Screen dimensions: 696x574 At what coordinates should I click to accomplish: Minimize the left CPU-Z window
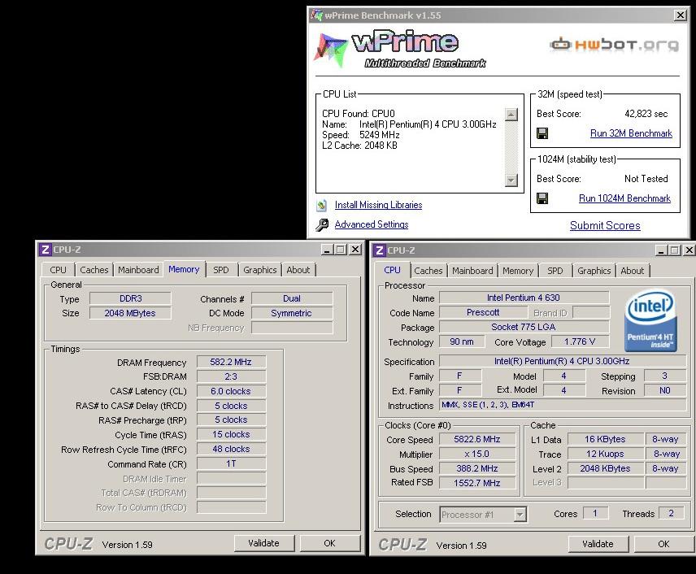tap(327, 250)
